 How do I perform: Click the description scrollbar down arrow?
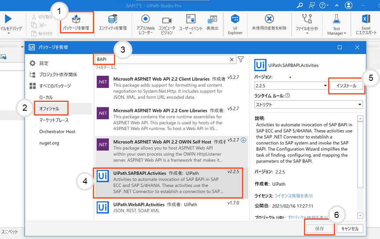[x=360, y=216]
